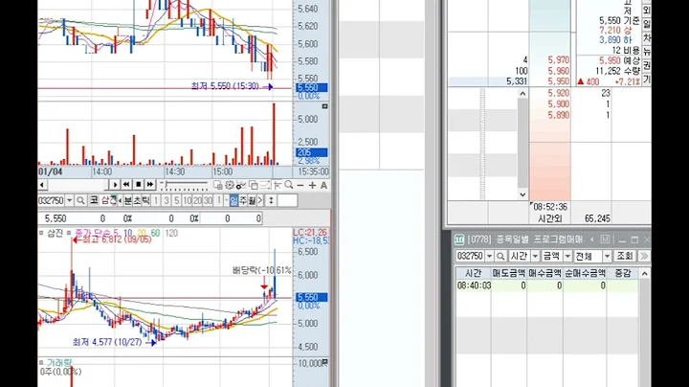The image size is (689, 387).
Task: Click the double chevron next to 조회
Action: [x=644, y=256]
